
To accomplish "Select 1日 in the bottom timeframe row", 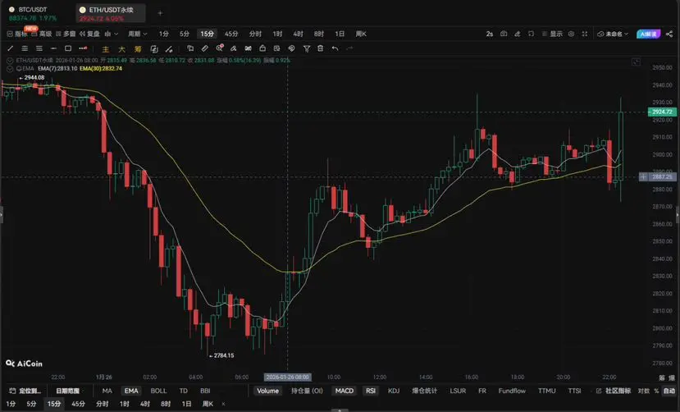I will [186, 404].
